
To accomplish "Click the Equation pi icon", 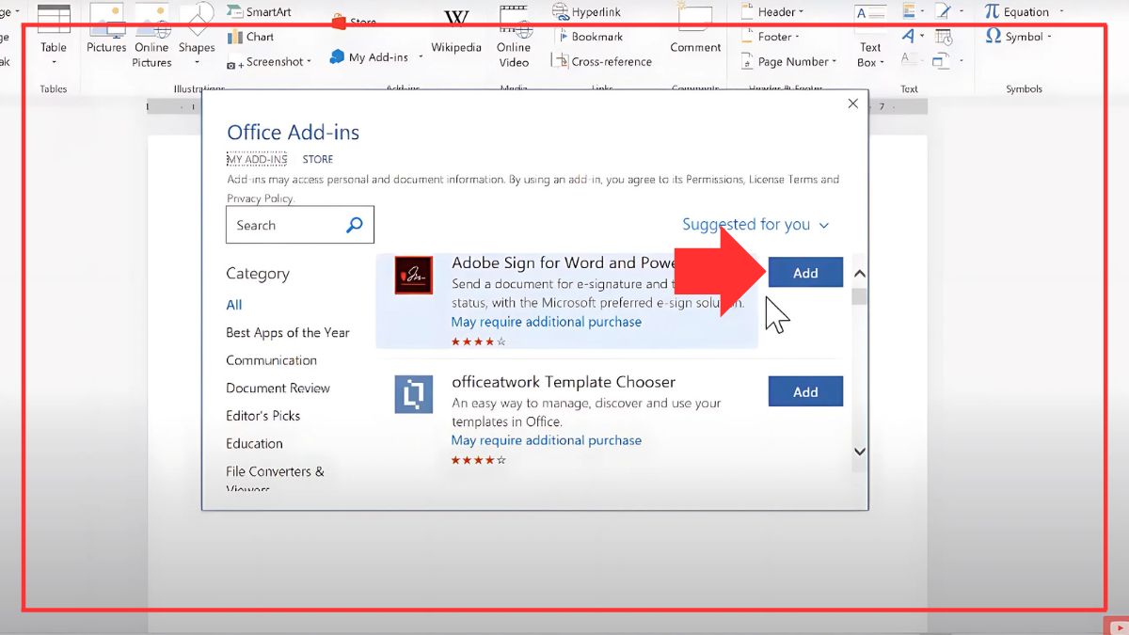I will (992, 11).
